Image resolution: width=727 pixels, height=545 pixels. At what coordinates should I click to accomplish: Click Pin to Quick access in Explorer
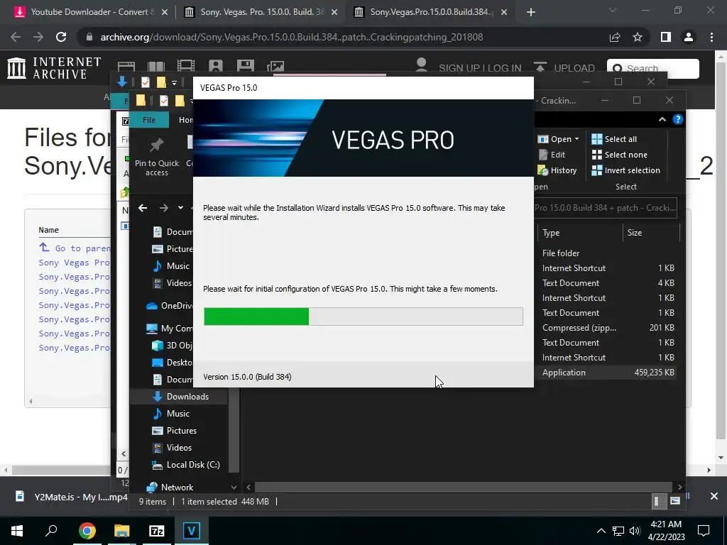[157, 157]
